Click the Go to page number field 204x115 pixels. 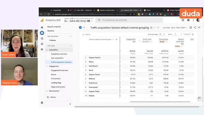coord(175,34)
